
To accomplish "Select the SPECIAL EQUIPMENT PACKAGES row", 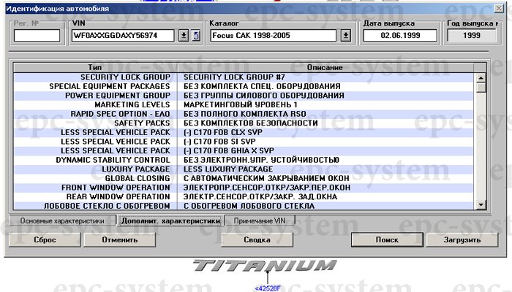I will [x=244, y=86].
